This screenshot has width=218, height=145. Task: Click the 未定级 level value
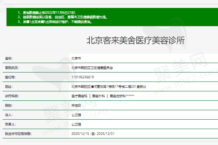coord(76,105)
